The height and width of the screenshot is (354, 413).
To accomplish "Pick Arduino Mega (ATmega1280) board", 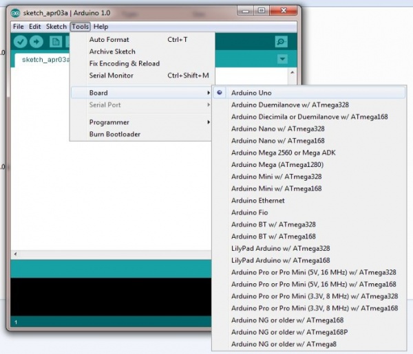I will [x=309, y=165].
